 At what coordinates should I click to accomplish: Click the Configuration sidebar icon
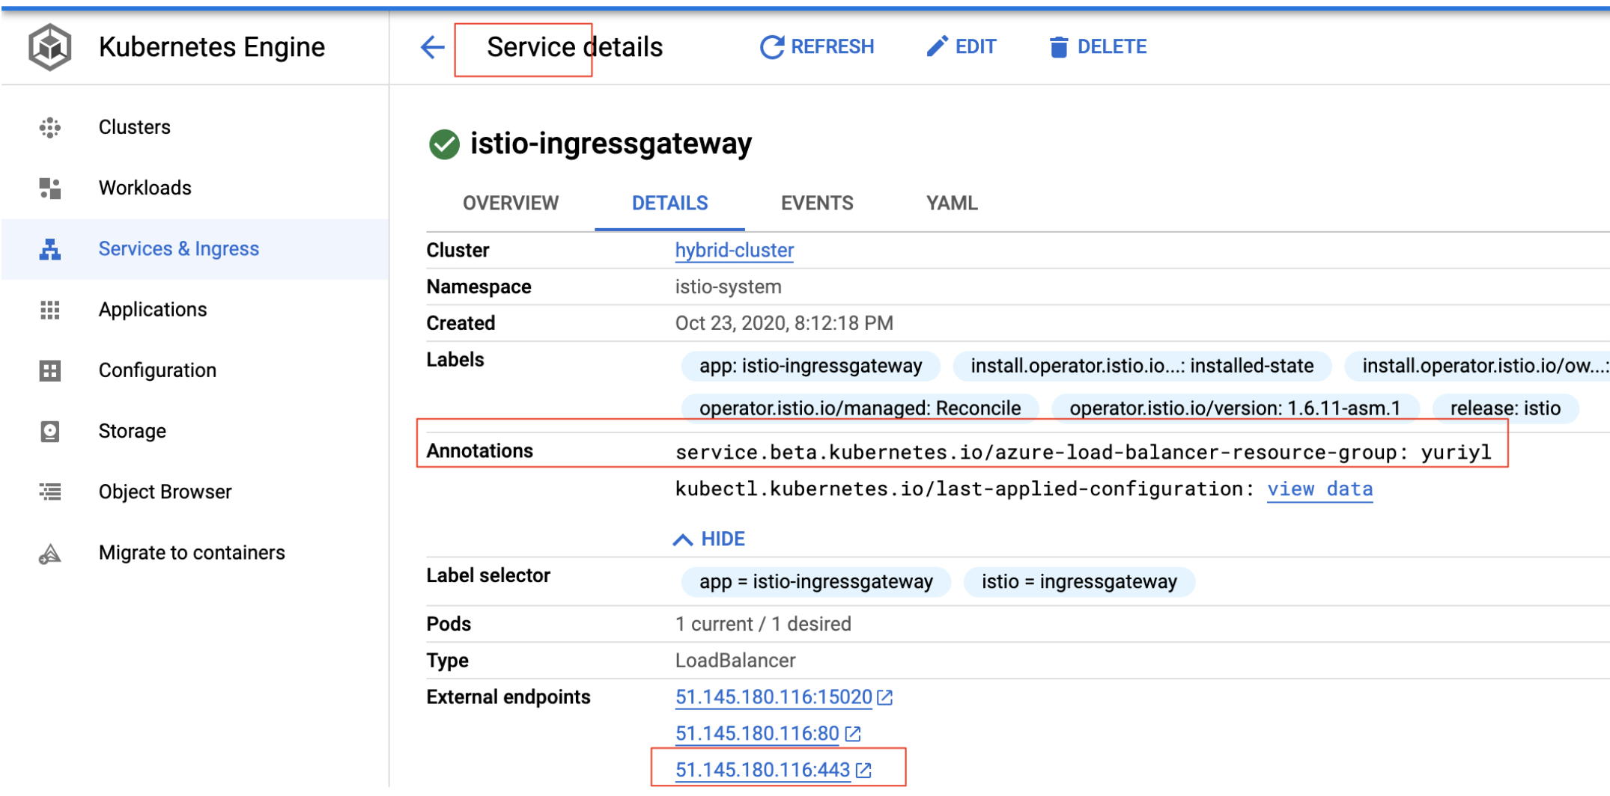tap(49, 370)
